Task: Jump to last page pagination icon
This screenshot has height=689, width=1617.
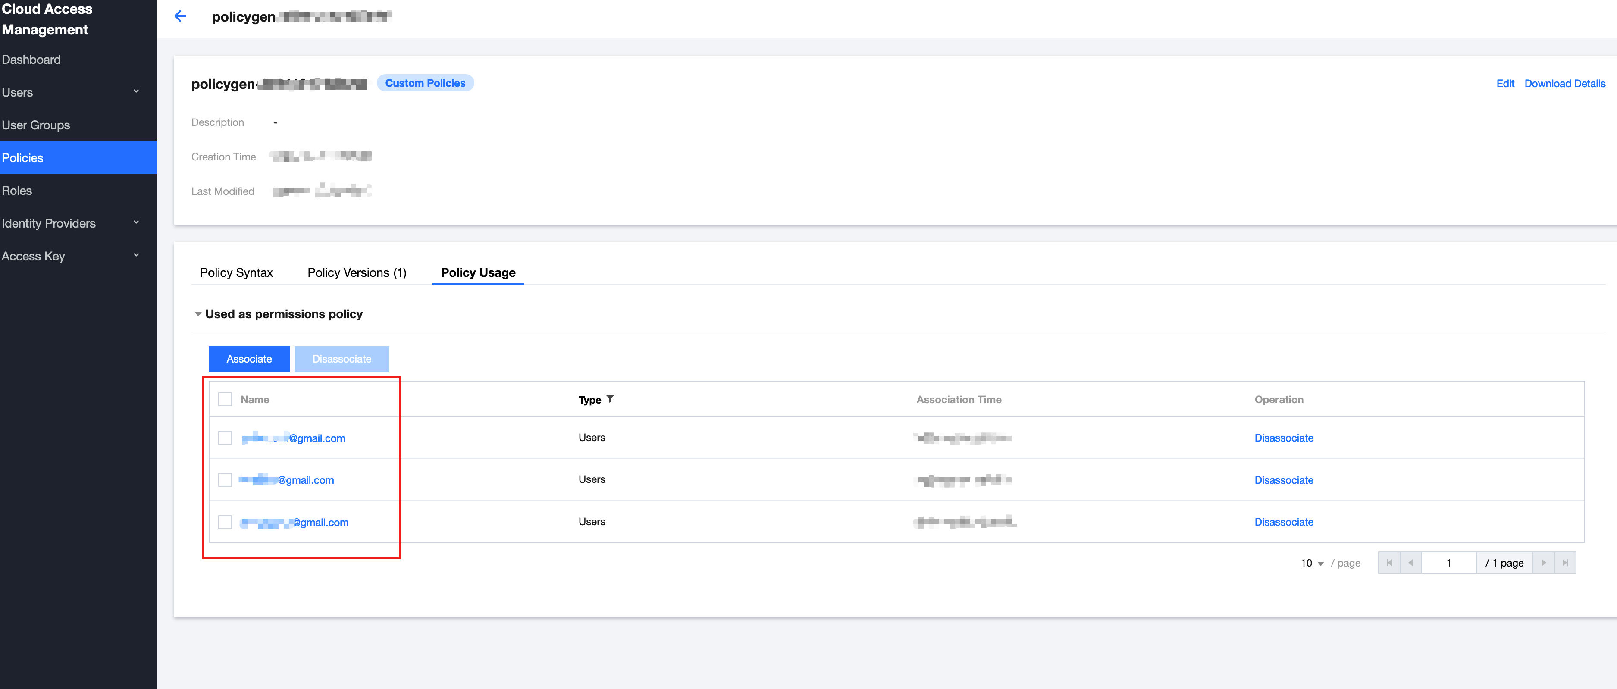Action: pyautogui.click(x=1565, y=563)
